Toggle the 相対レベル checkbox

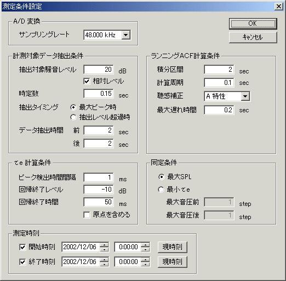(87, 81)
